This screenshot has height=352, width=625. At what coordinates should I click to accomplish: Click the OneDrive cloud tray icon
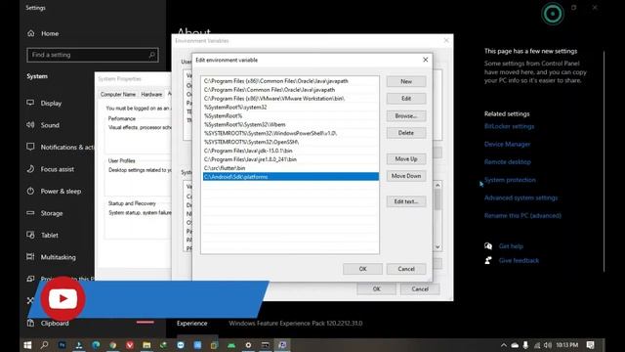tap(515, 345)
